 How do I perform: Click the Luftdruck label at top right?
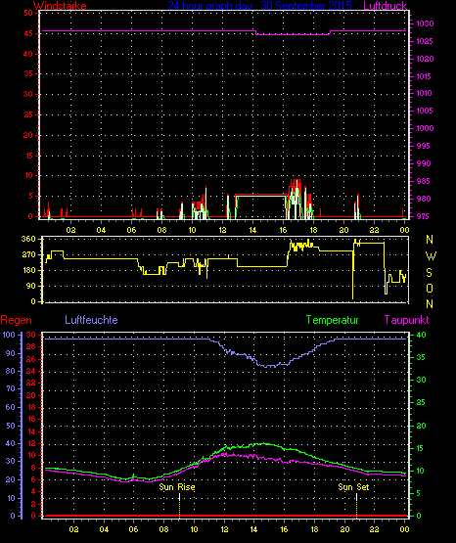[385, 6]
